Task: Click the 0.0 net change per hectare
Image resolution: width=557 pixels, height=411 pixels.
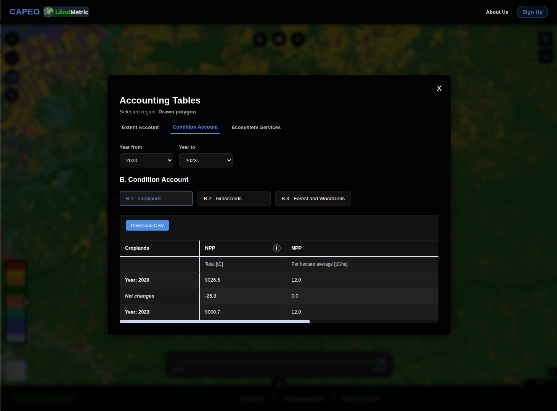Action: pos(295,296)
